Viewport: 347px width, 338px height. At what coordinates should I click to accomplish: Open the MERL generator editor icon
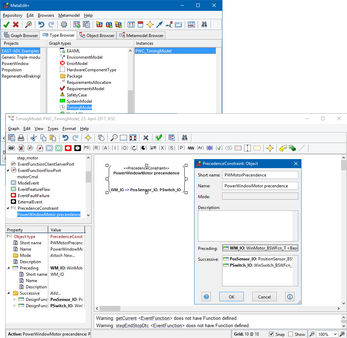click(x=191, y=24)
